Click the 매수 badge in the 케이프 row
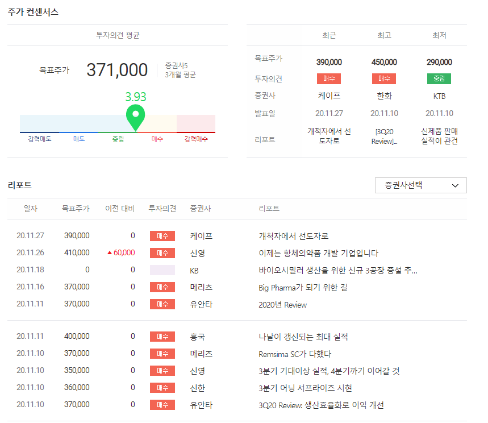 pos(162,236)
